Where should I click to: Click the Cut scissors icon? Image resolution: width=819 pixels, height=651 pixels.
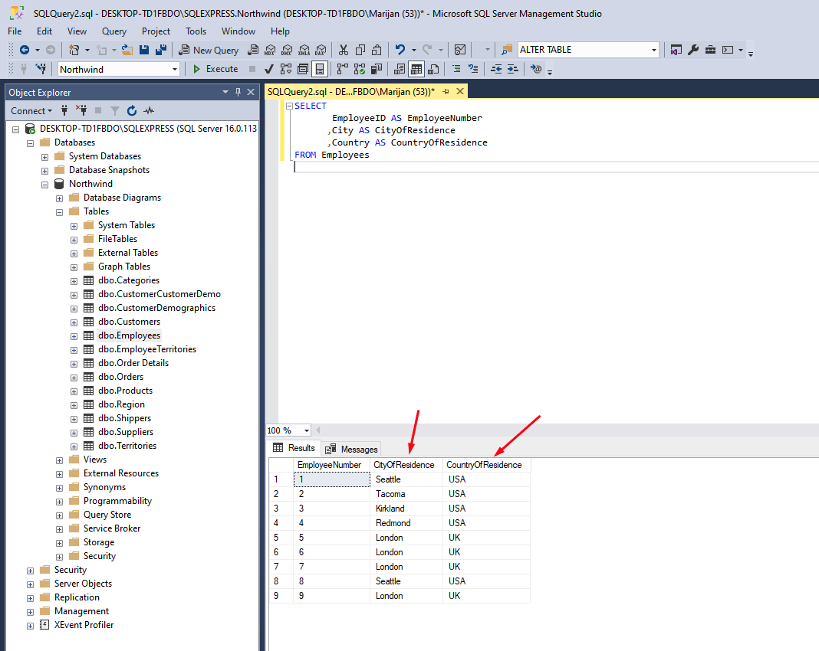click(x=343, y=50)
